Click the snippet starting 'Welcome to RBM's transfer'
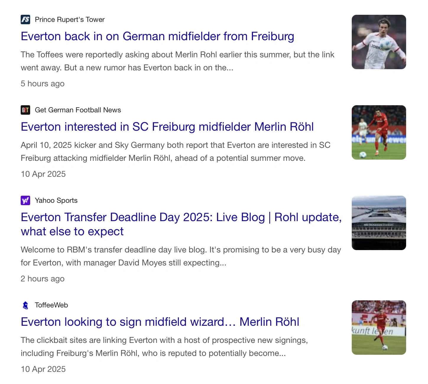The width and height of the screenshot is (428, 384). tap(181, 256)
